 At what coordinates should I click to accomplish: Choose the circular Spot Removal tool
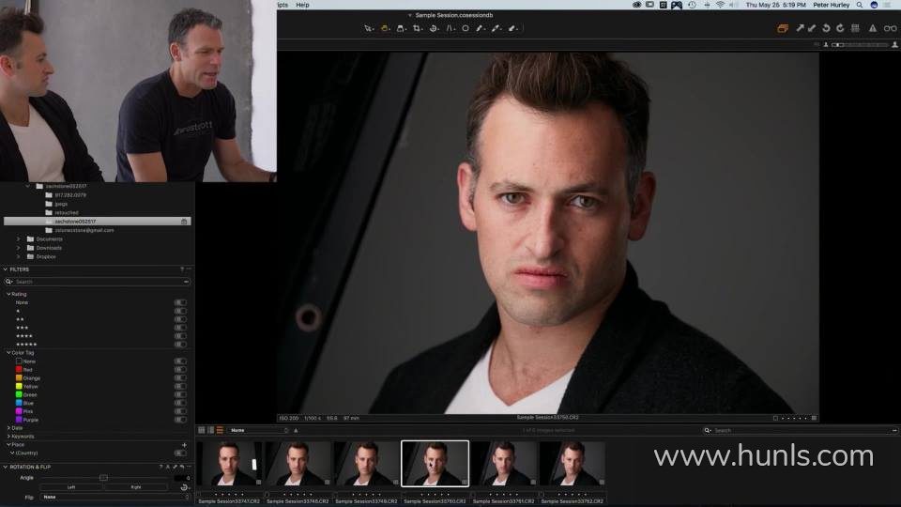tap(466, 28)
